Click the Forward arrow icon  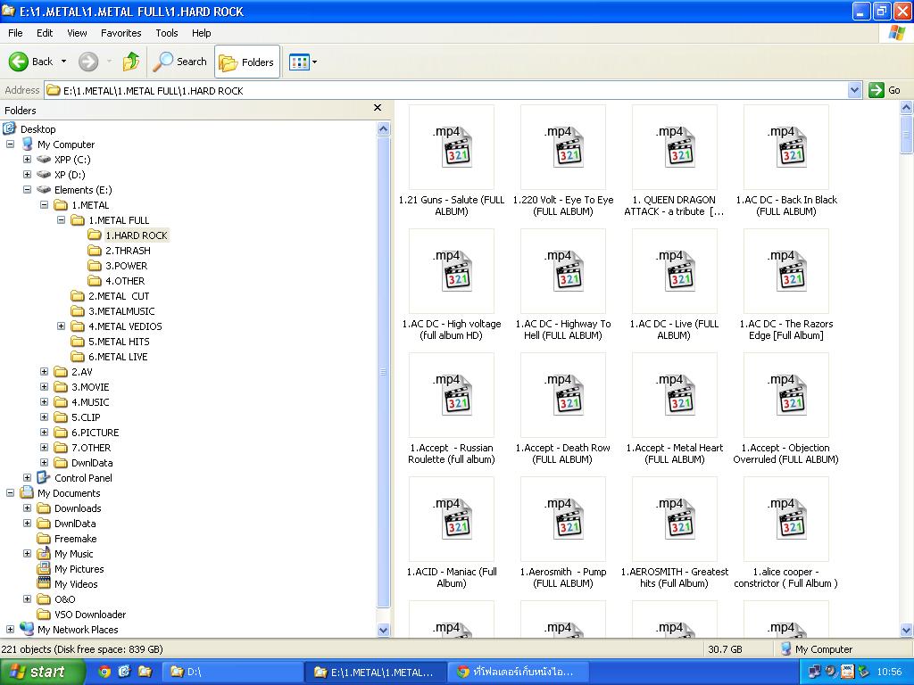(x=88, y=62)
